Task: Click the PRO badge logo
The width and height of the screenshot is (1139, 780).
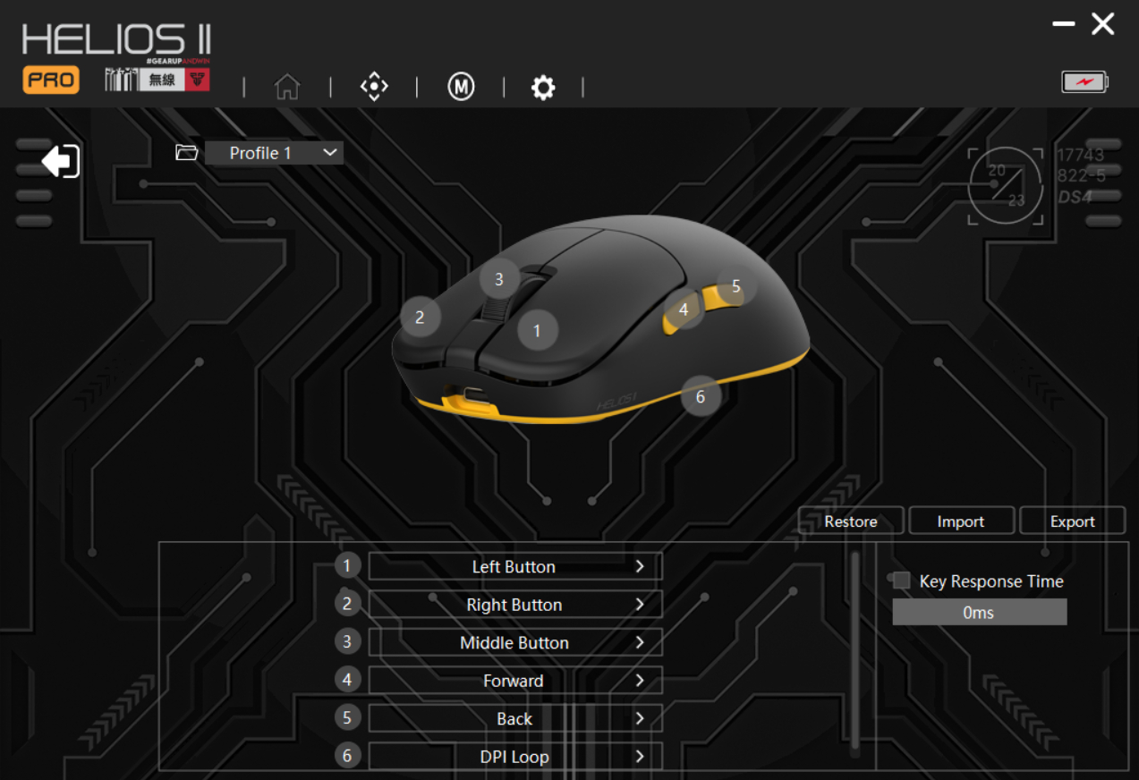Action: click(x=51, y=80)
